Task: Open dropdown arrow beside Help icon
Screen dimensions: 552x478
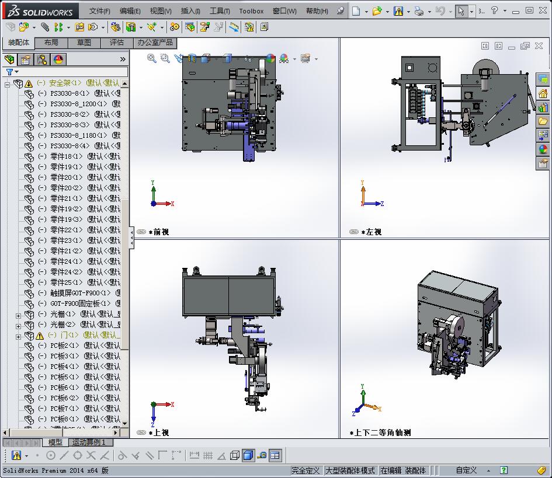Action: [505, 11]
